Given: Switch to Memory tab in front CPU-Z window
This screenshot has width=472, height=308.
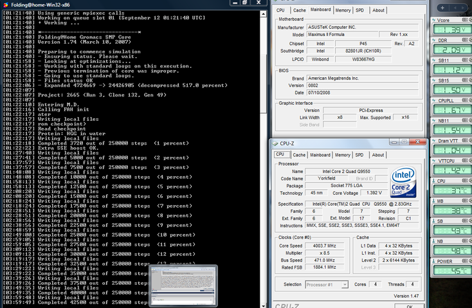Looking at the screenshot, I should point(343,155).
